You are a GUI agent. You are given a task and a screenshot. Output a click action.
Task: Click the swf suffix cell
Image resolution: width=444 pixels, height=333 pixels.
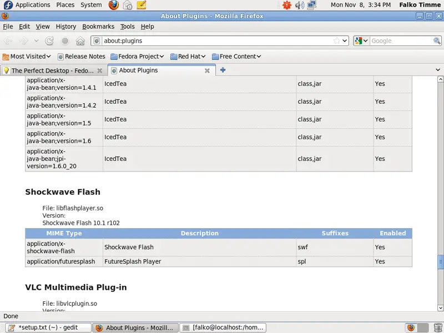pyautogui.click(x=335, y=247)
